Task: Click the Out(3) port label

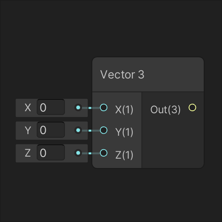Action: (165, 110)
